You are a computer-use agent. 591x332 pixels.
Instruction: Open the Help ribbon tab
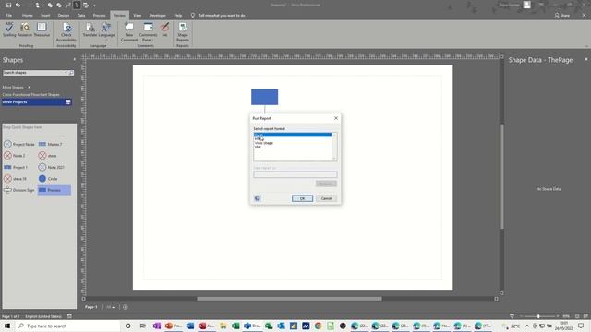pos(178,16)
